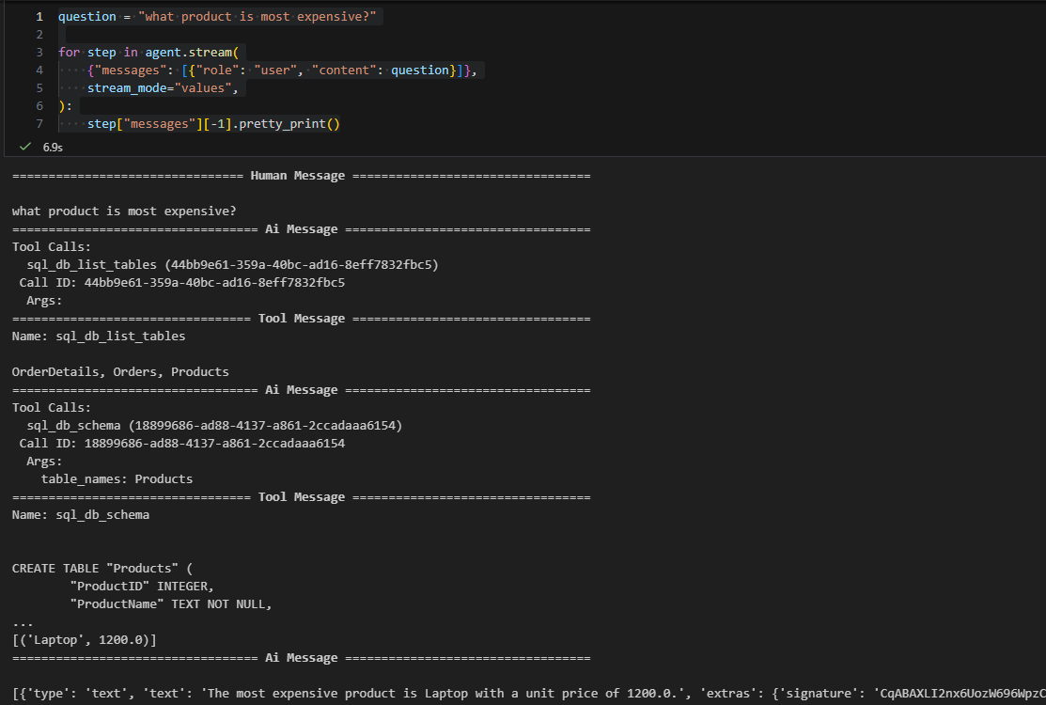1046x705 pixels.
Task: Click the "ProductName" TEXT NOT NULL line
Action: click(171, 604)
